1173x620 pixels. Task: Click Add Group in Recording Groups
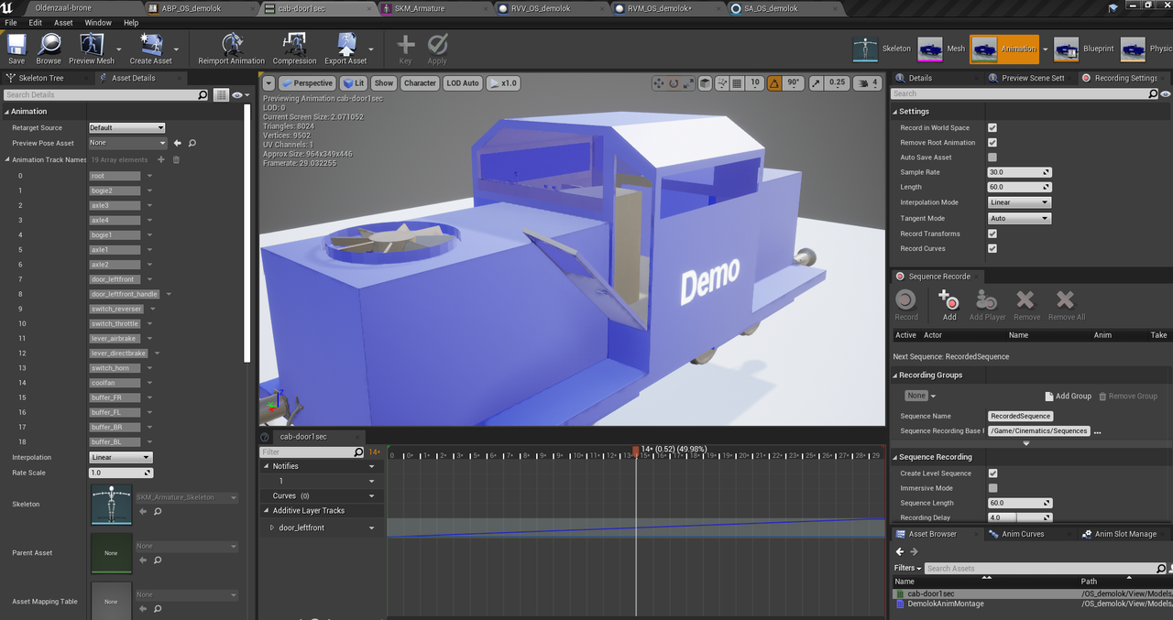pos(1068,397)
